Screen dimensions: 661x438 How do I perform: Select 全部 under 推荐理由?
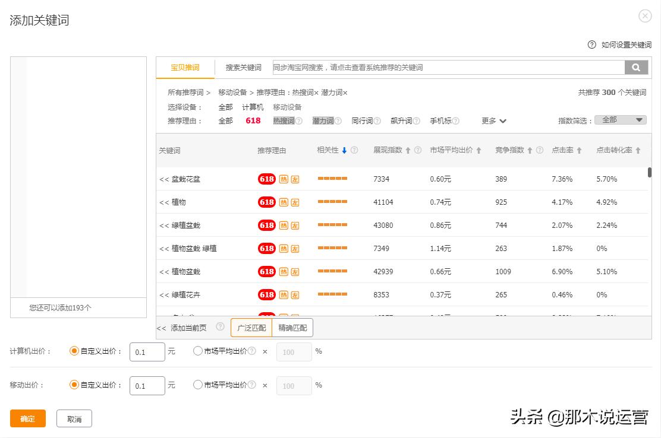coord(225,120)
